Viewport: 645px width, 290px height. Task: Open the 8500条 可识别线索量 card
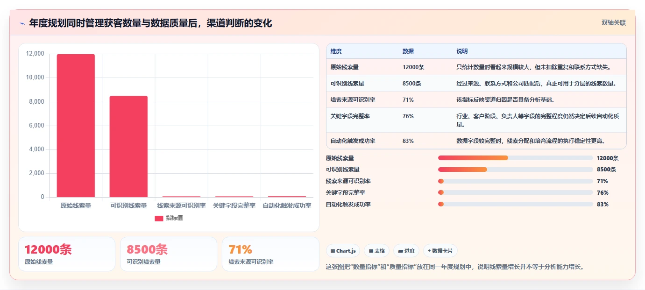pyautogui.click(x=169, y=254)
